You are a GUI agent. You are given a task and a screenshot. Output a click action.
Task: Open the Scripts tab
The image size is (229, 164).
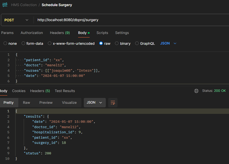tap(102, 33)
